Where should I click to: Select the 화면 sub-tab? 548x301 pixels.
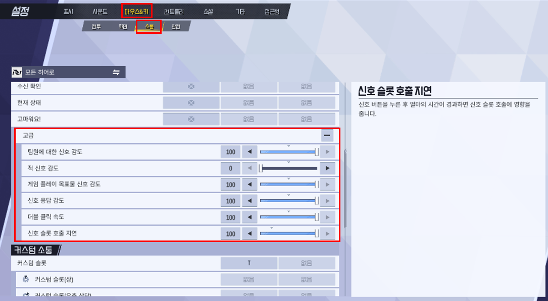click(x=123, y=27)
